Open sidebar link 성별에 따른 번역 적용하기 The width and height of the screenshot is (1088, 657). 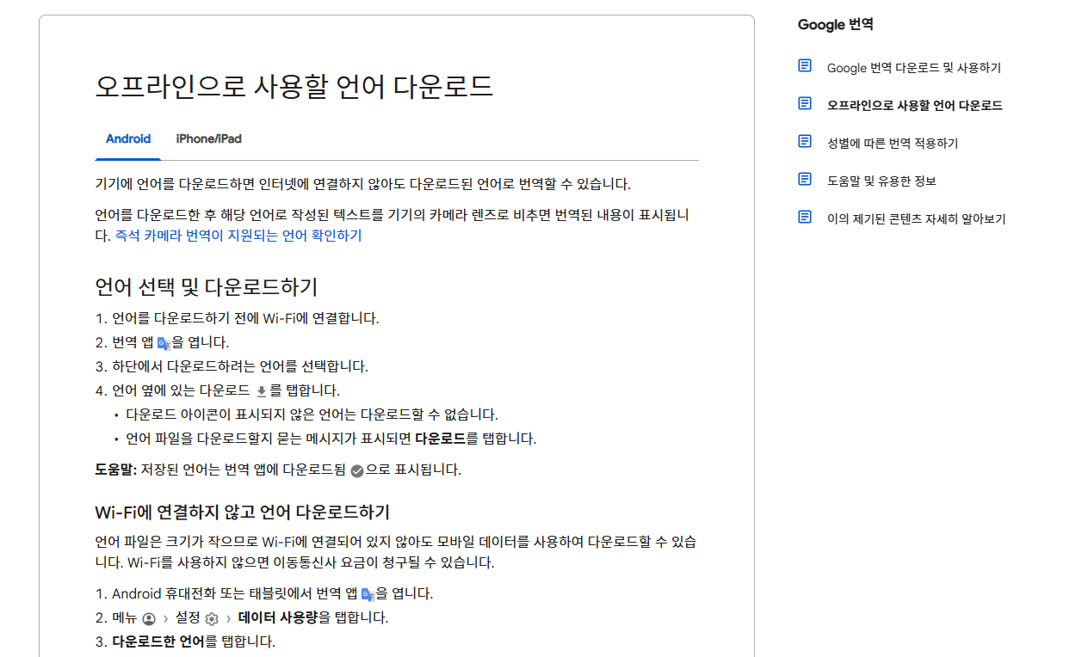pyautogui.click(x=893, y=144)
